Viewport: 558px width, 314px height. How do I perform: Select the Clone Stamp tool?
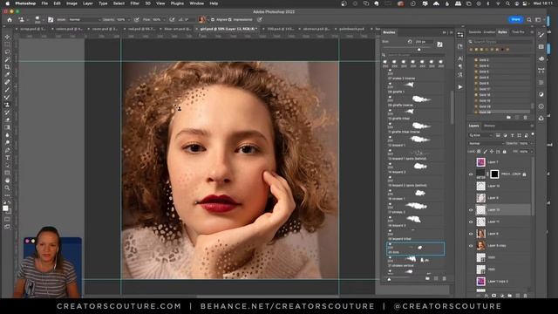coord(7,105)
